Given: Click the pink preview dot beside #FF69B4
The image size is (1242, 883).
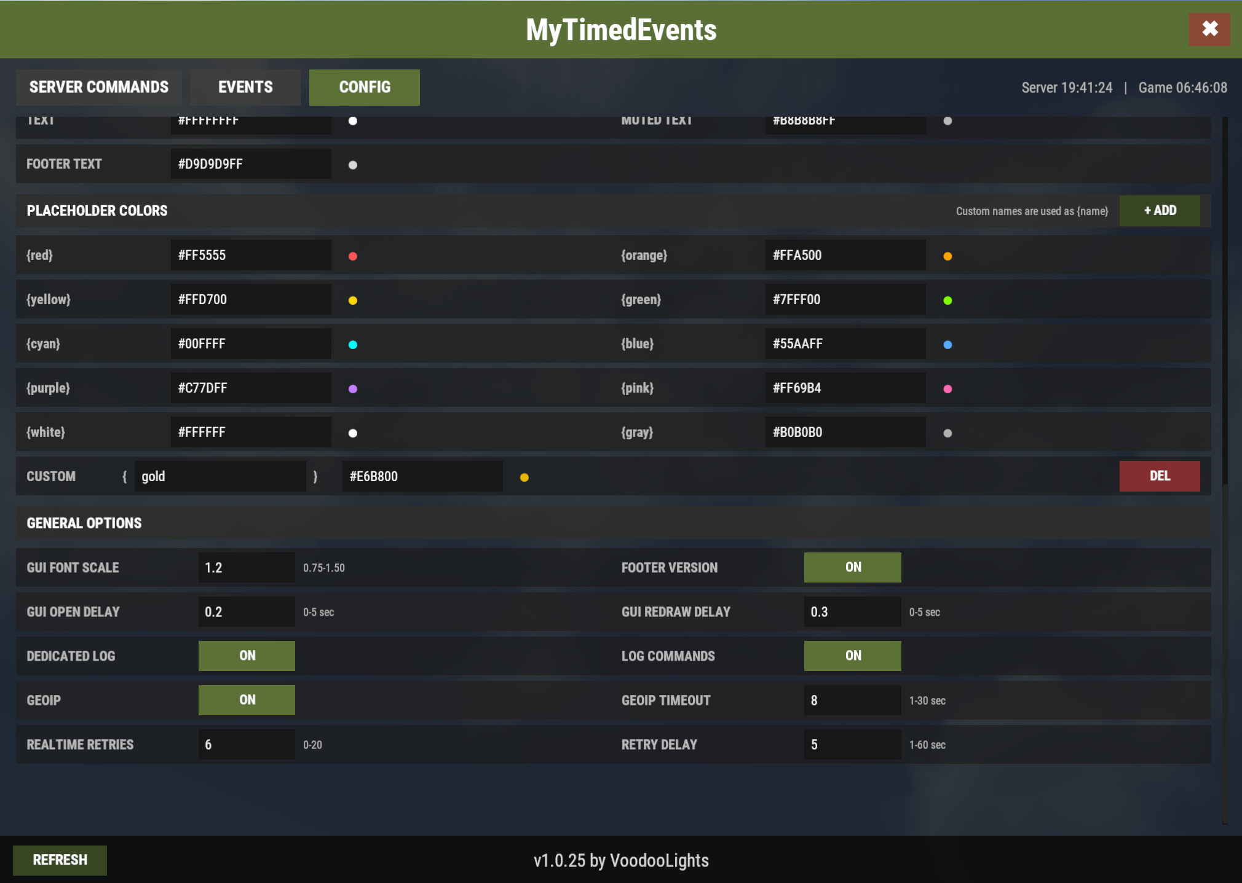Looking at the screenshot, I should coord(947,389).
